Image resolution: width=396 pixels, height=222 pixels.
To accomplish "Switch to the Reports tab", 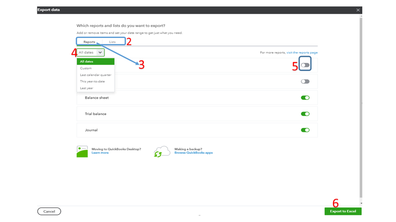I will (89, 42).
